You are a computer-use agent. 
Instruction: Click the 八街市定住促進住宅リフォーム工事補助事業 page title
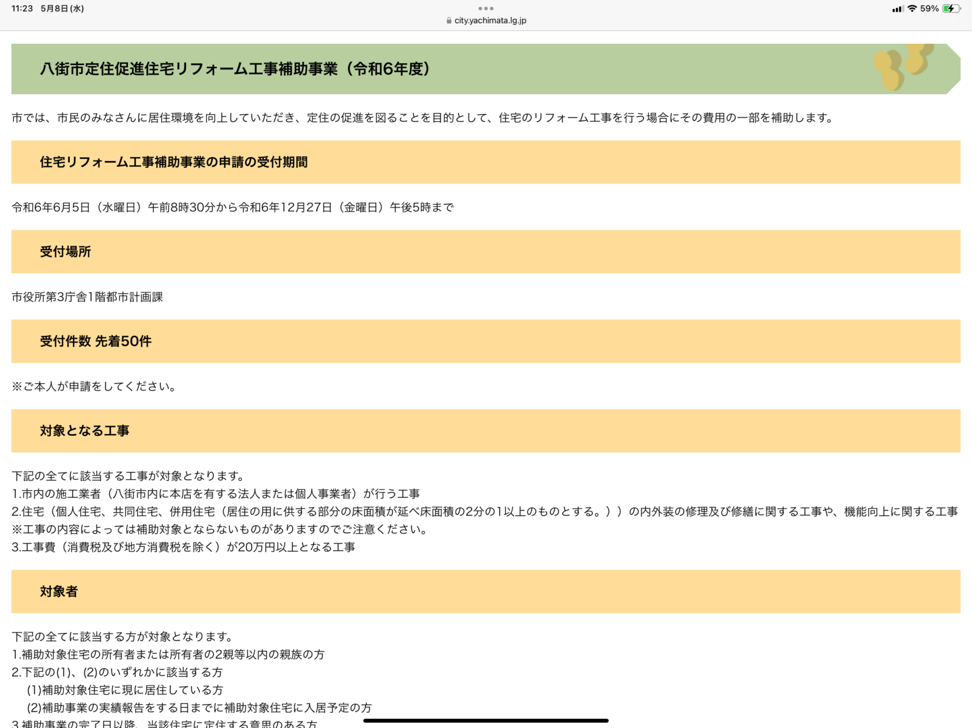[x=235, y=69]
